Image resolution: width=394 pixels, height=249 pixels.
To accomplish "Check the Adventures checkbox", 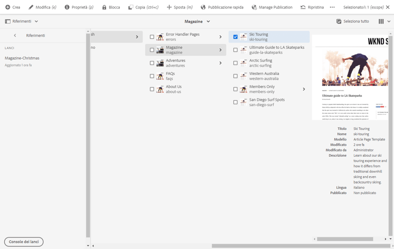I will [x=152, y=63].
